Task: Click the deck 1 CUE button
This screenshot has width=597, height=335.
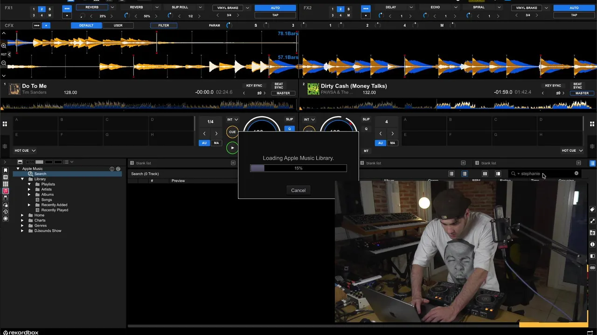Action: (x=232, y=132)
